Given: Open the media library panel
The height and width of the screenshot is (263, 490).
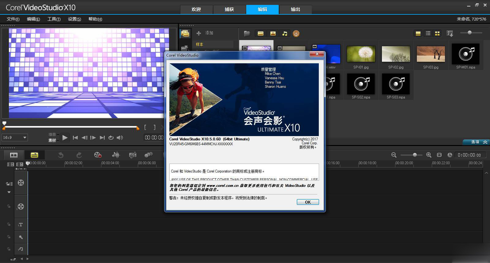Looking at the screenshot, I should 185,33.
